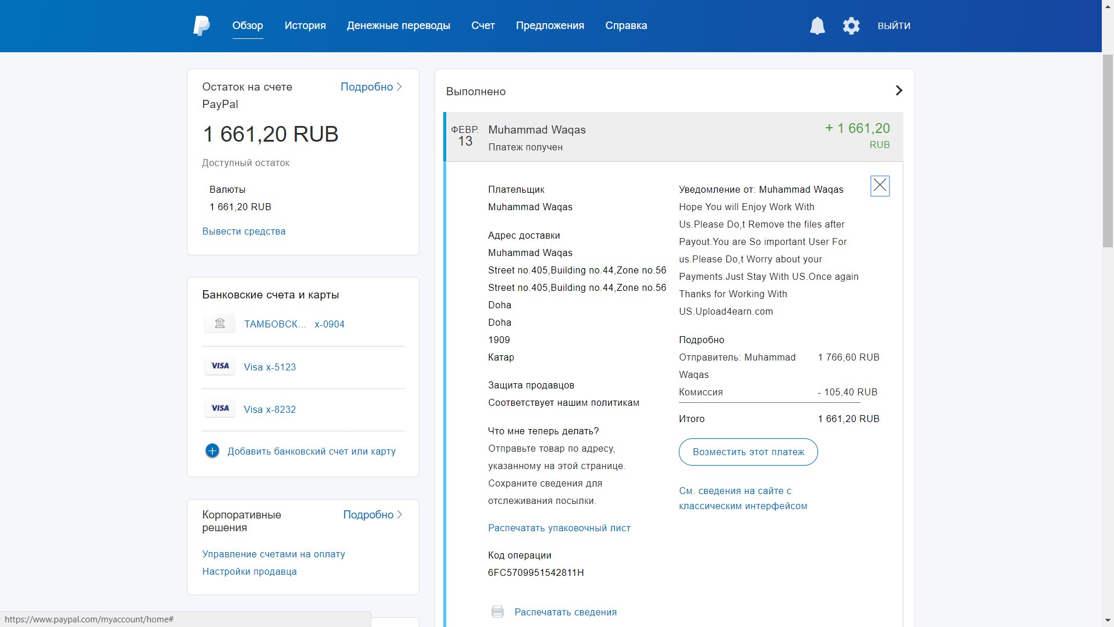The height and width of the screenshot is (627, 1114).
Task: Open Настройки продавца link
Action: [249, 571]
